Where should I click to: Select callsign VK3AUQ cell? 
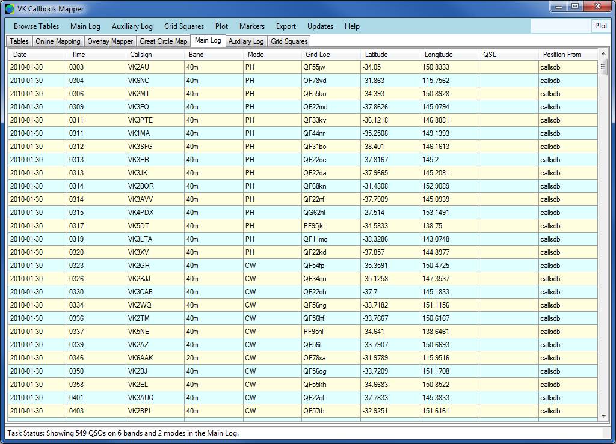click(x=155, y=397)
